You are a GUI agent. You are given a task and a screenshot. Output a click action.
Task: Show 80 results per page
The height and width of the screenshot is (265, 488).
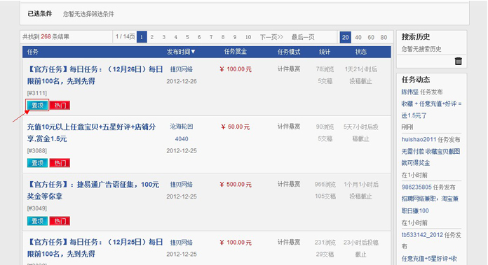pyautogui.click(x=384, y=37)
